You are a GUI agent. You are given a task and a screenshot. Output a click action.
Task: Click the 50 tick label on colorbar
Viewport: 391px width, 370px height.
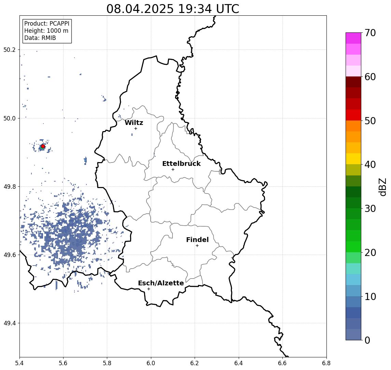click(370, 121)
